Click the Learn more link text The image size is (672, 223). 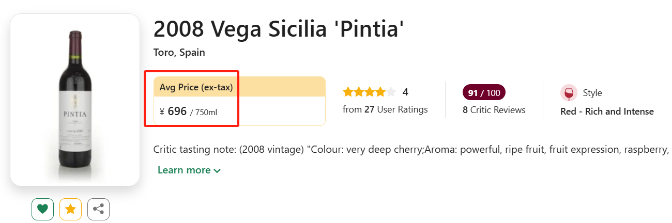tap(184, 170)
